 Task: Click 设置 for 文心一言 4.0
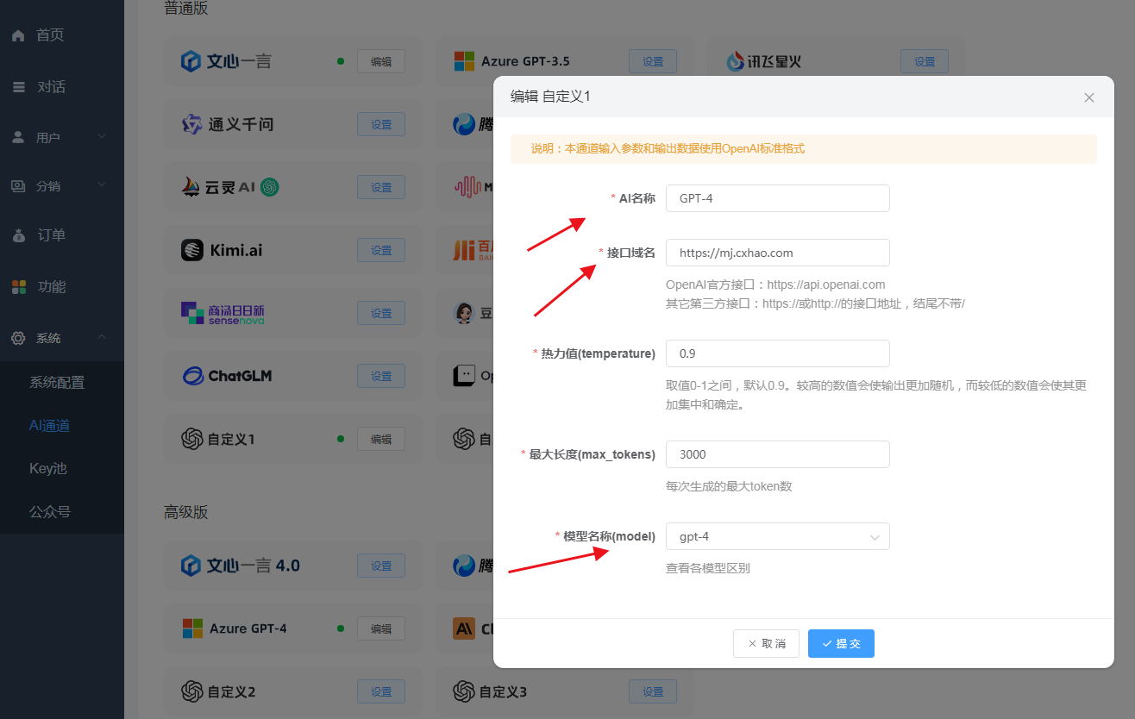(x=381, y=566)
